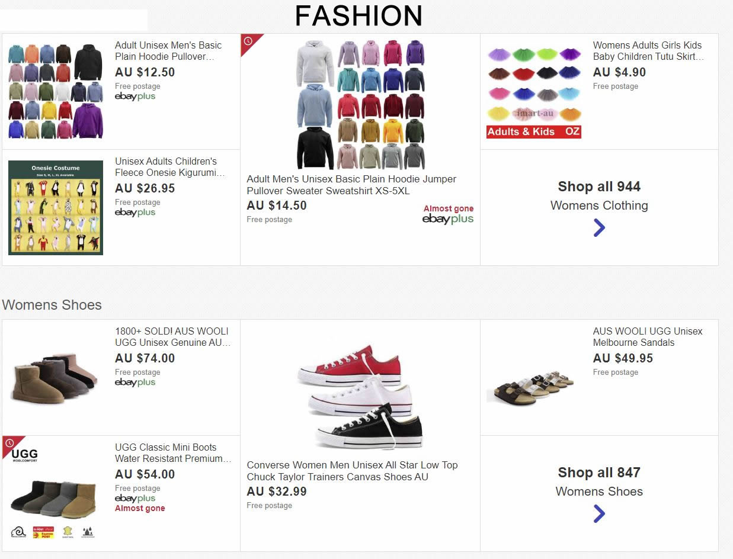The height and width of the screenshot is (559, 733).
Task: Click the Womens Shoes blue chevron arrow
Action: tap(599, 513)
